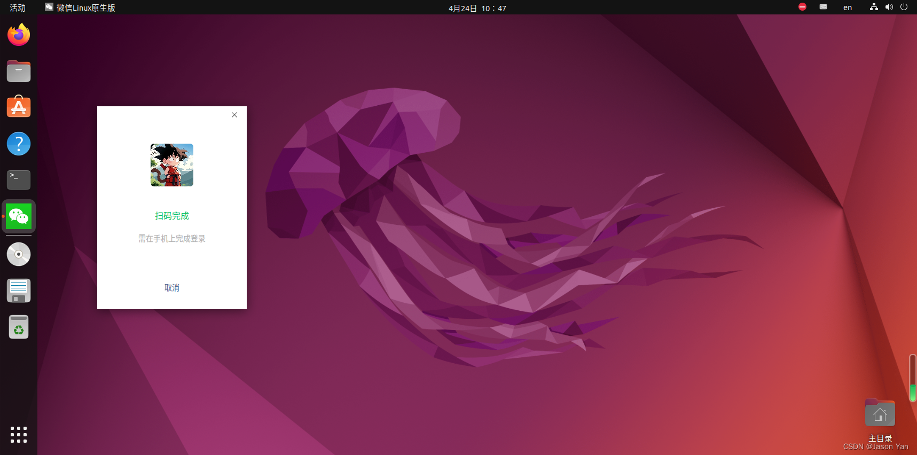Expand the en input source menu
Image resolution: width=917 pixels, height=455 pixels.
click(848, 7)
